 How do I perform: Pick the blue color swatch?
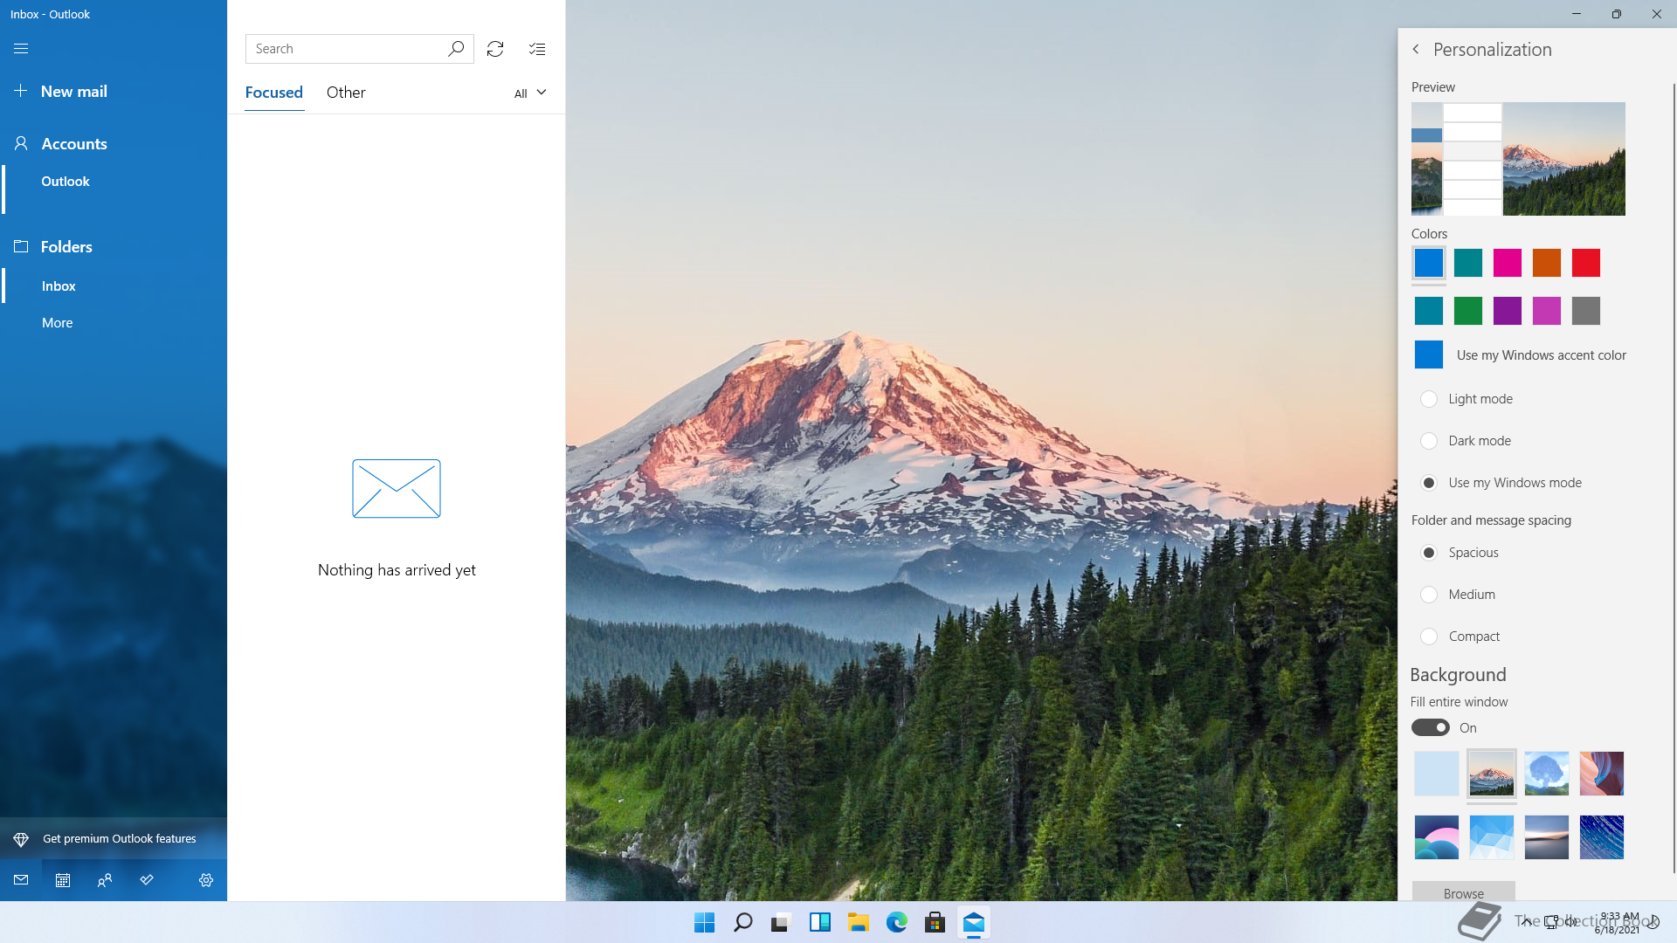pyautogui.click(x=1429, y=263)
